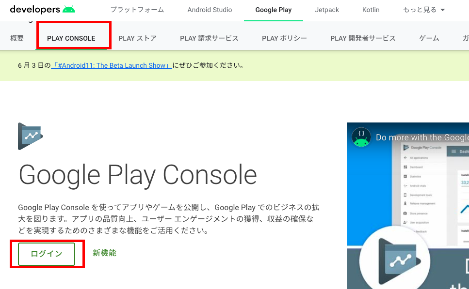The width and height of the screenshot is (469, 289).
Task: Expand the もっと見る dropdown menu
Action: pos(424,10)
